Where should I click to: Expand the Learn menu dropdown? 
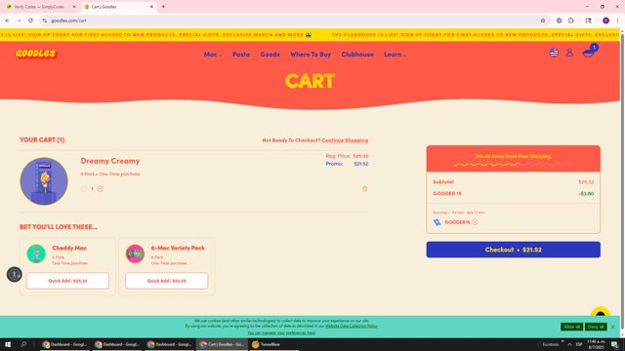coord(395,55)
